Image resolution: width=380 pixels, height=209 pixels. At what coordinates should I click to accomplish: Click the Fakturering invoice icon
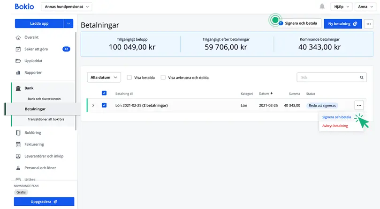pos(18,144)
